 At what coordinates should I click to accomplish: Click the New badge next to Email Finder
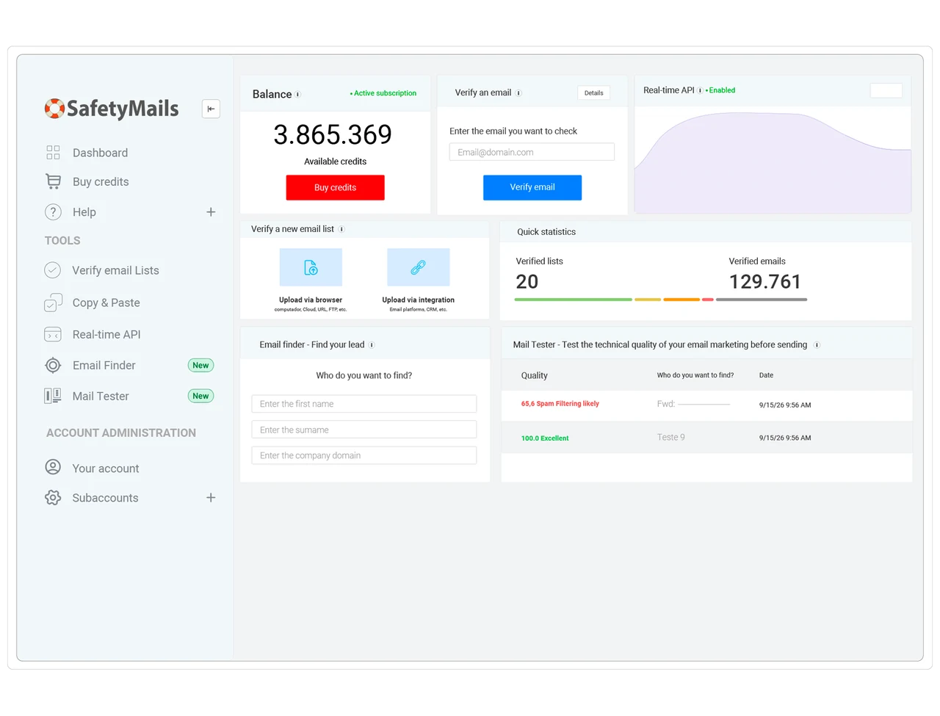[200, 365]
